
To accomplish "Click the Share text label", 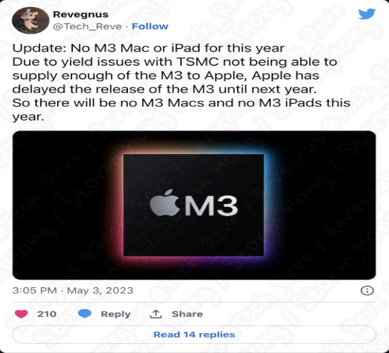I will pyautogui.click(x=187, y=314).
